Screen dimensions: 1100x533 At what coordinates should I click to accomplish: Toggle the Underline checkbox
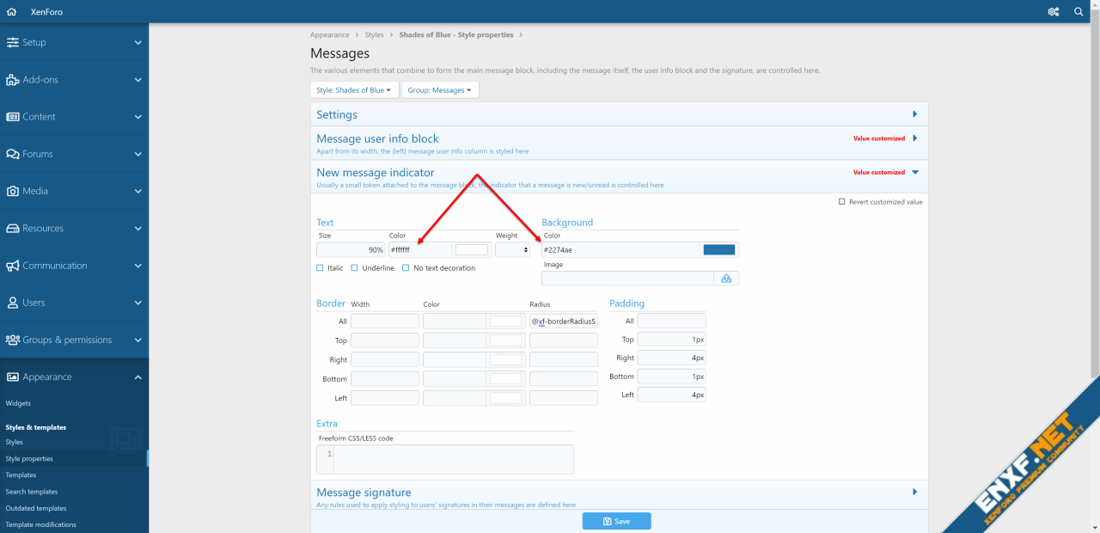tap(355, 268)
